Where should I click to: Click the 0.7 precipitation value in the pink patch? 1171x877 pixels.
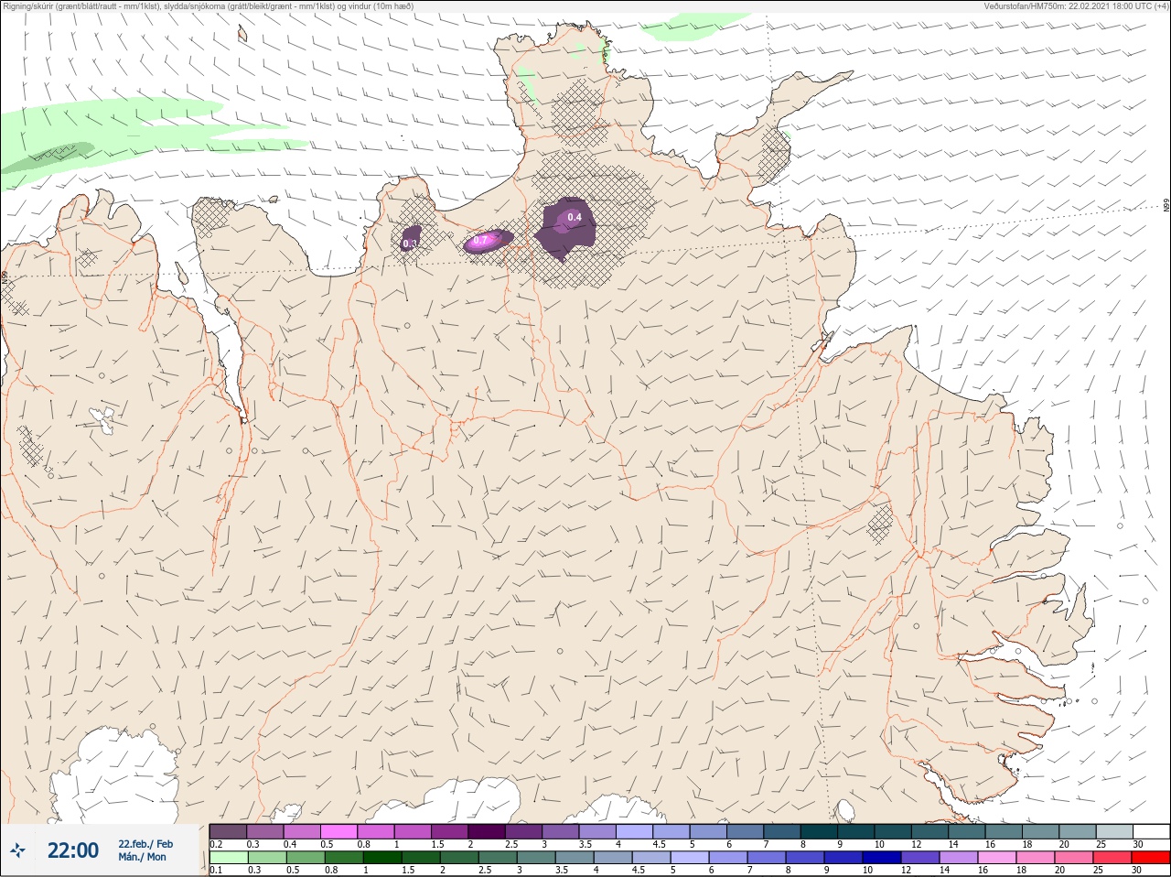480,241
